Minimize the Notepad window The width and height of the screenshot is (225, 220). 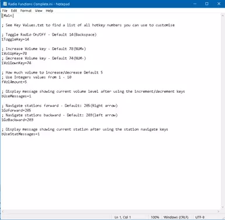195,4
